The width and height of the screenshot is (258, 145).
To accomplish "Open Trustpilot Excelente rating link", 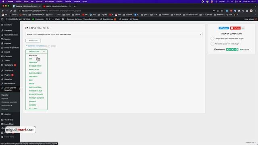I will 231,50.
